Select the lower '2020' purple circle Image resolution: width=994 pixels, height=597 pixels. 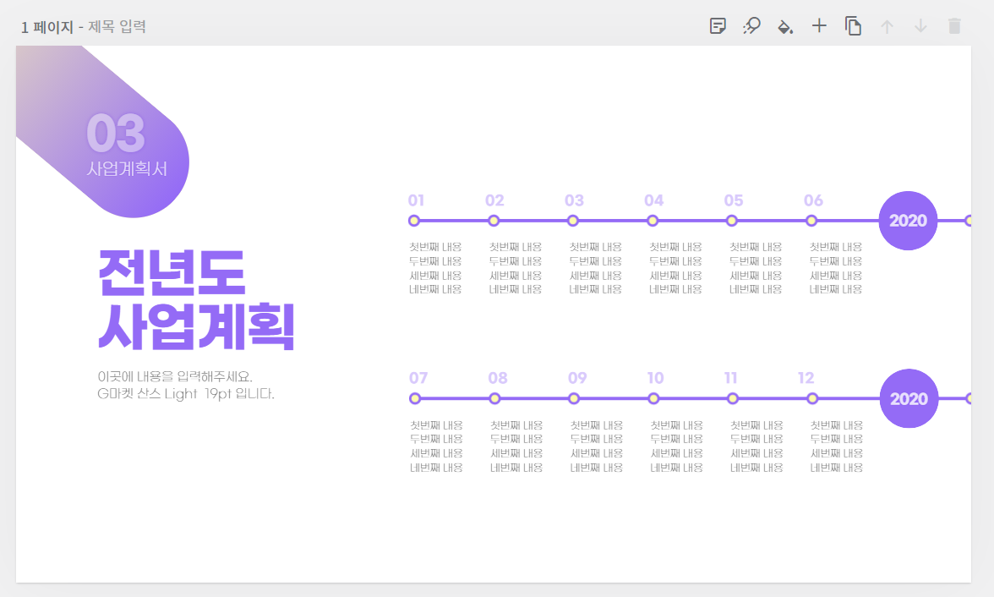click(909, 398)
